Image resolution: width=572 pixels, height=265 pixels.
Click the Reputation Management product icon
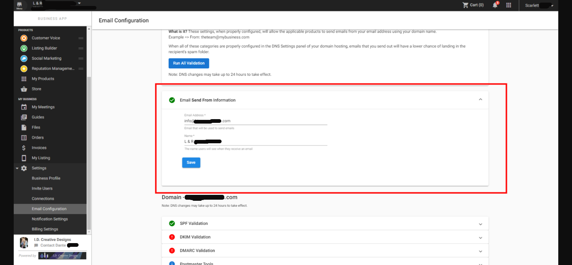[24, 69]
